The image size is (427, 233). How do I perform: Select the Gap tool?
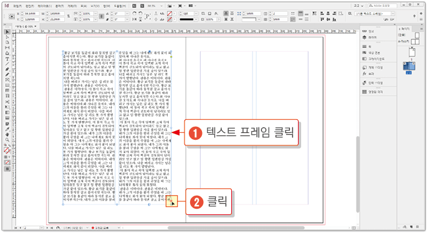pyautogui.click(x=7, y=48)
